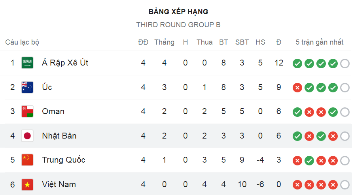Image resolution: width=352 pixels, height=195 pixels.
Task: Click the Thắng column header
Action: (x=164, y=42)
